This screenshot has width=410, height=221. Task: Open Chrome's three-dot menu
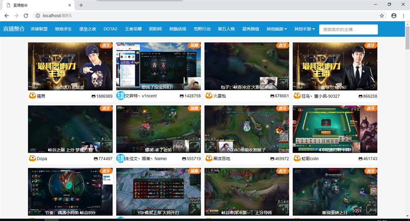[404, 16]
